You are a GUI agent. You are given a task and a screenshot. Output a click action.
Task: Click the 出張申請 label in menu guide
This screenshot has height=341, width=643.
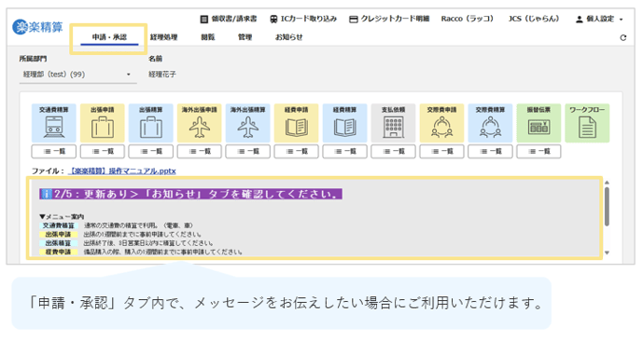pos(59,235)
